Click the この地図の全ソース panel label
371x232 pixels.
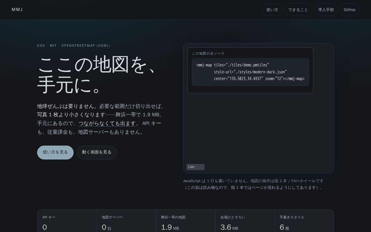click(208, 53)
